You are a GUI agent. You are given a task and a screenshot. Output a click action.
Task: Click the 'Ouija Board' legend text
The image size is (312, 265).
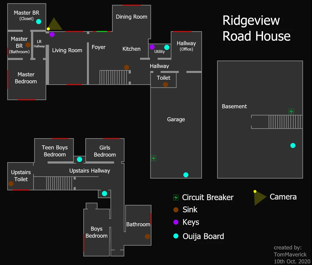(203, 236)
